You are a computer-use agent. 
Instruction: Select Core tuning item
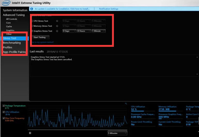pos(8,23)
